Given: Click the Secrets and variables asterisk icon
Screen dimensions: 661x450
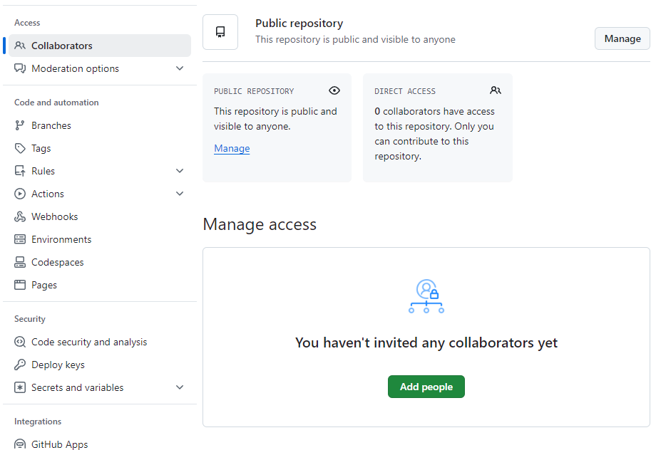Looking at the screenshot, I should pos(20,387).
